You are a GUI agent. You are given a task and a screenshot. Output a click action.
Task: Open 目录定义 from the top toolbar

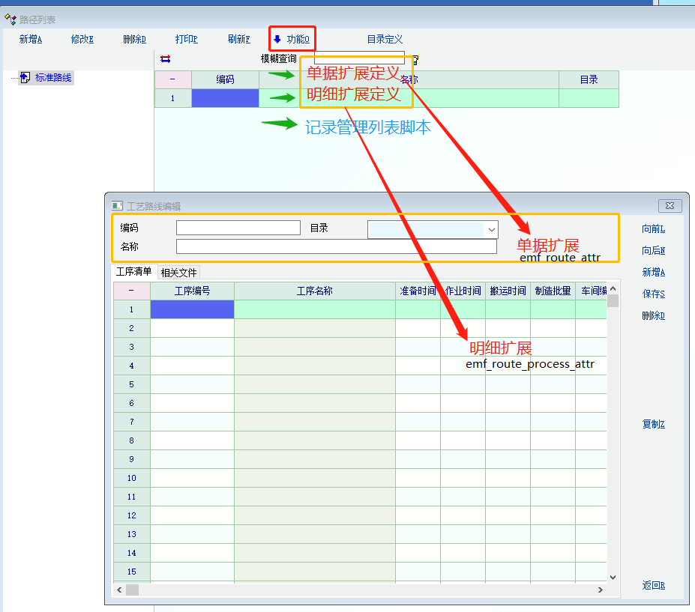click(385, 40)
